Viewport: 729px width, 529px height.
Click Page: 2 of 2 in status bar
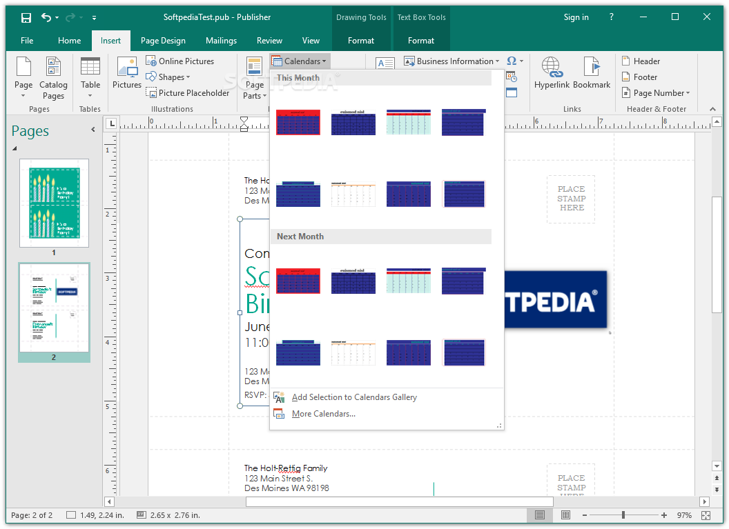tap(32, 515)
